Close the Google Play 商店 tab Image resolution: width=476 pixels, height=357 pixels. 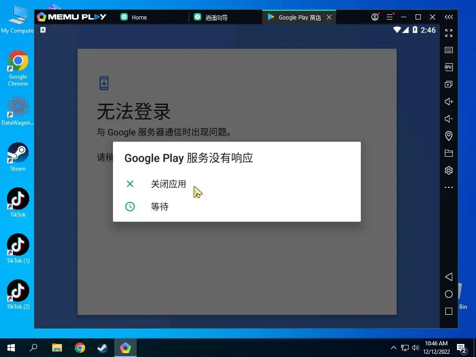[x=329, y=17]
